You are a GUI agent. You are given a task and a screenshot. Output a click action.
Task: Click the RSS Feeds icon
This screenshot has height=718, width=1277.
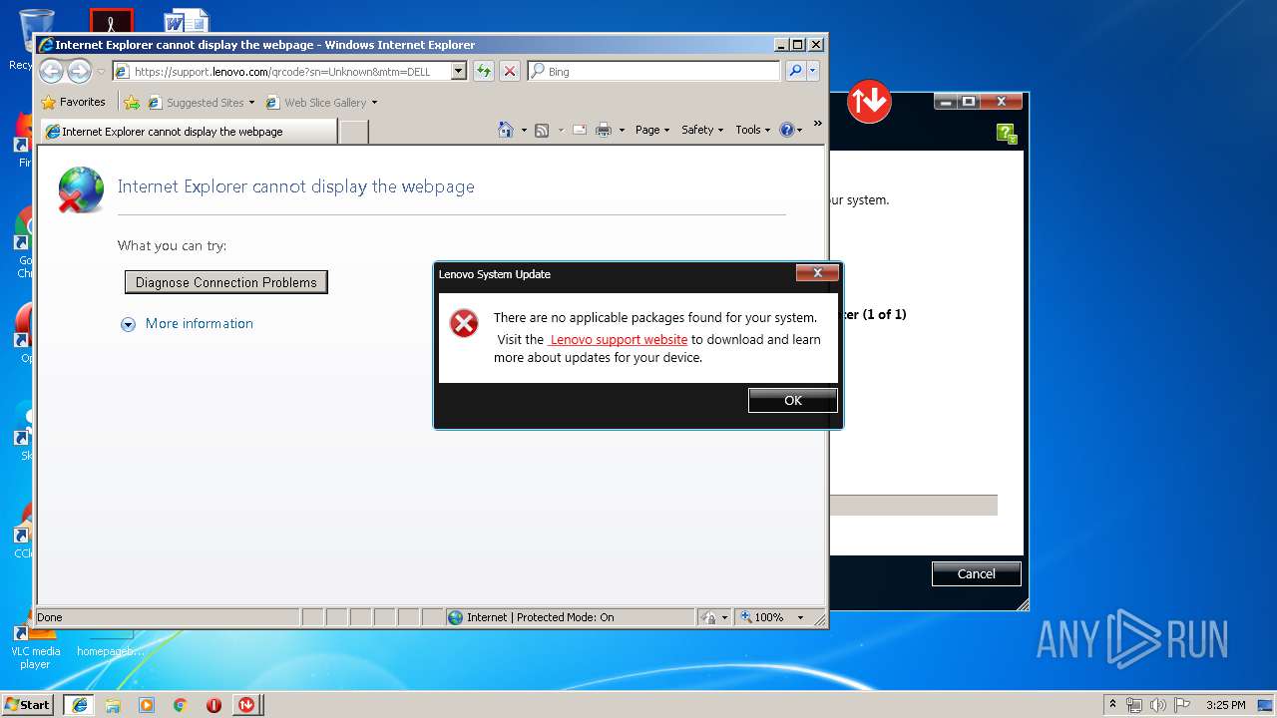click(542, 130)
